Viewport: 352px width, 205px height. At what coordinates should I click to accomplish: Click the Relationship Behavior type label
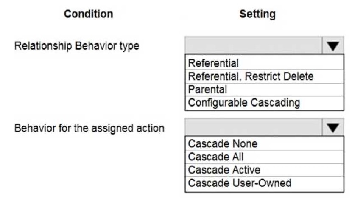point(77,46)
